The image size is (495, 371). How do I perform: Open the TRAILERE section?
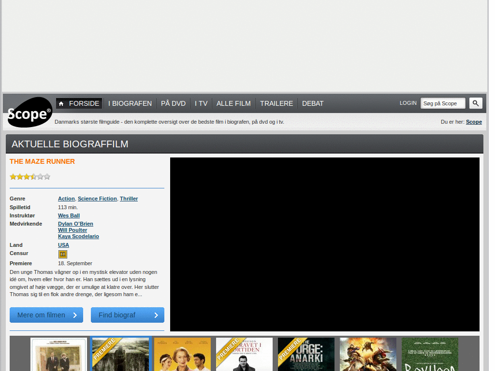(x=277, y=103)
